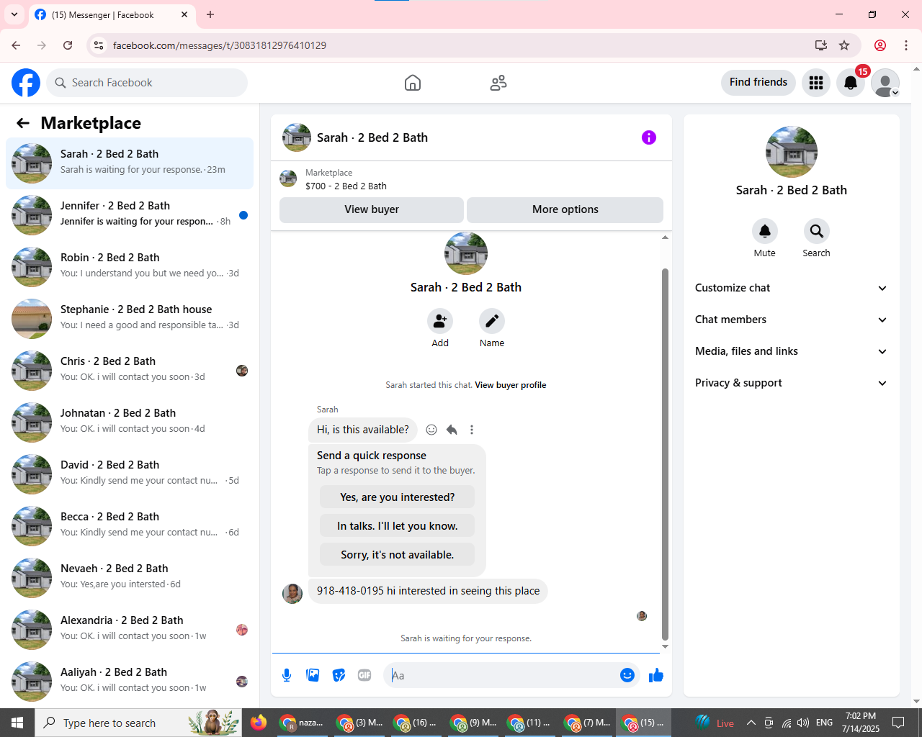Screen dimensions: 922x737
Task: Open the account profile avatar menu
Action: (885, 83)
